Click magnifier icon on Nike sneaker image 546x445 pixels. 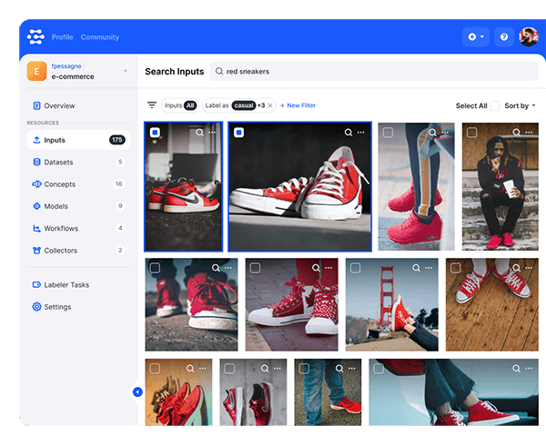pos(199,133)
